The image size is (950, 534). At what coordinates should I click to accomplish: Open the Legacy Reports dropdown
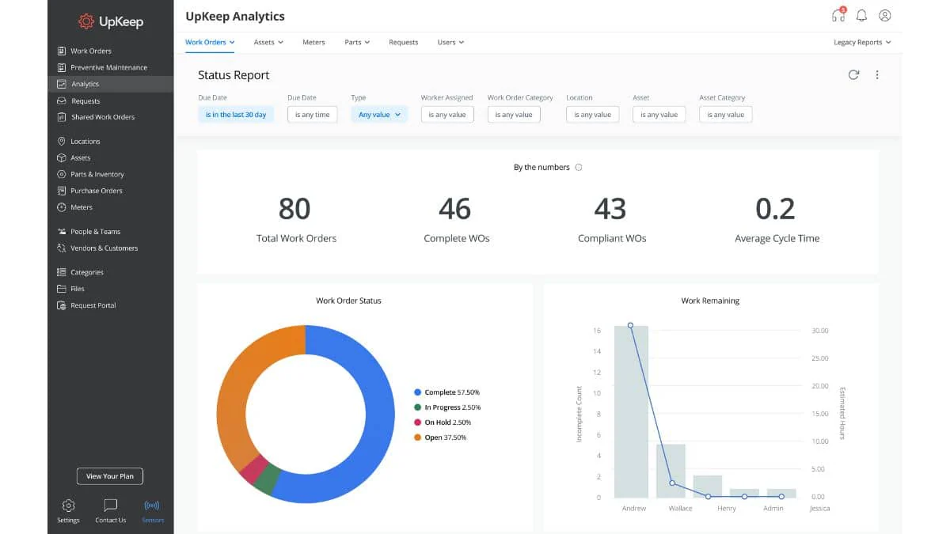(x=862, y=42)
